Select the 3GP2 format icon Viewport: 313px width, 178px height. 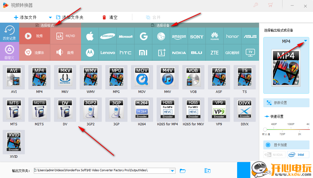pos(91,110)
